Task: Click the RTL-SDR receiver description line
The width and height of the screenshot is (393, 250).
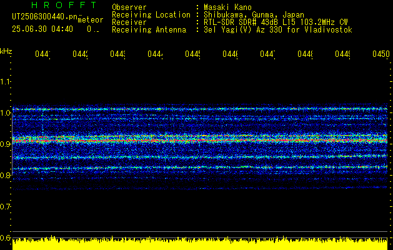Action: [276, 22]
